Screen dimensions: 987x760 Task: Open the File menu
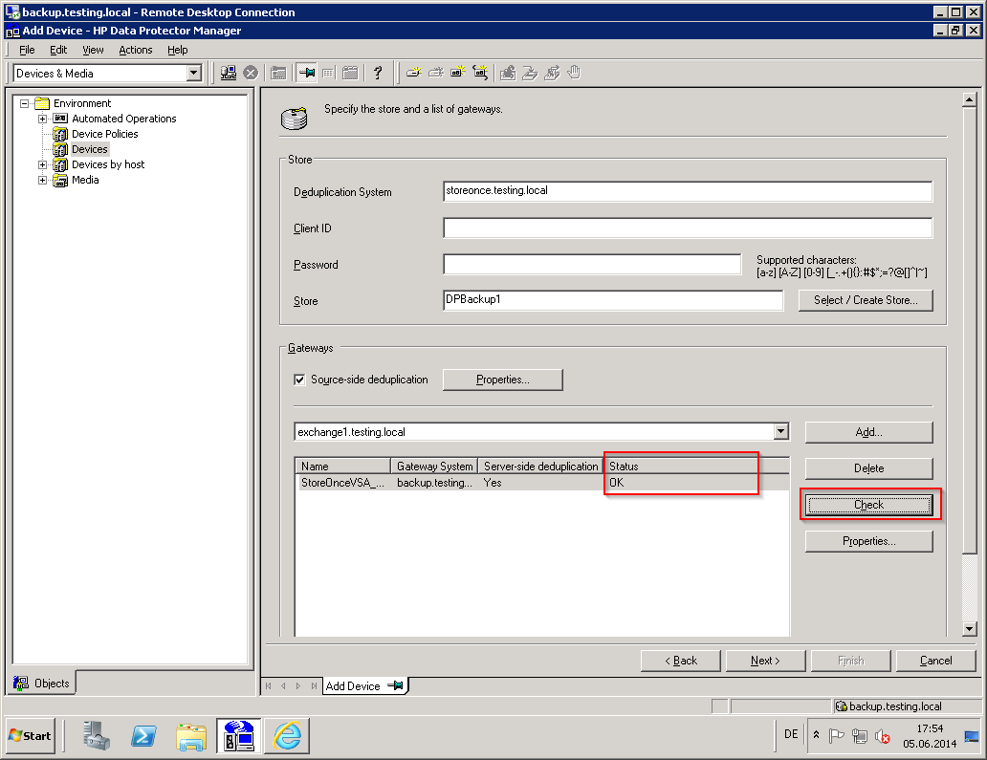27,50
